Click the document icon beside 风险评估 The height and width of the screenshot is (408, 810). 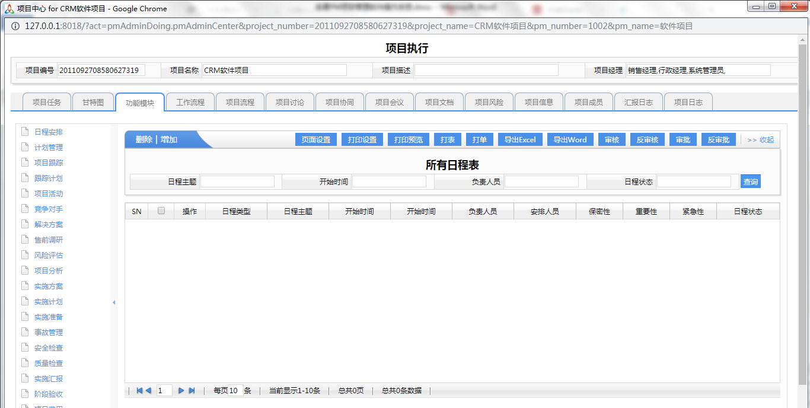25,255
